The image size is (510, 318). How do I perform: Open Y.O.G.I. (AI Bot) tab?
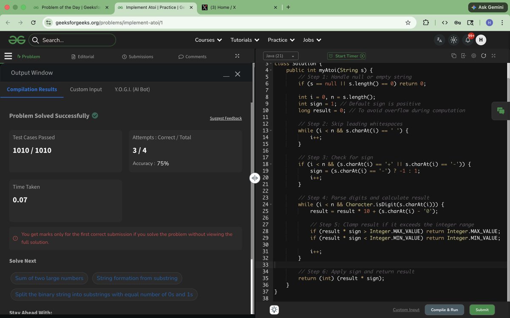(x=132, y=89)
